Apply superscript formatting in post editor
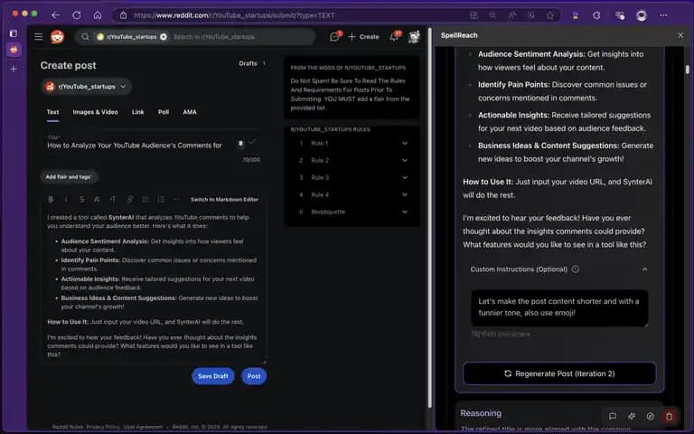694x434 pixels. coord(97,199)
